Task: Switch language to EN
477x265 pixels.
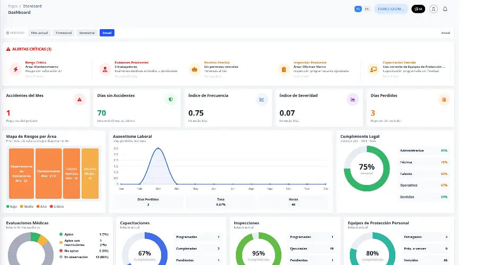Action: click(x=367, y=9)
